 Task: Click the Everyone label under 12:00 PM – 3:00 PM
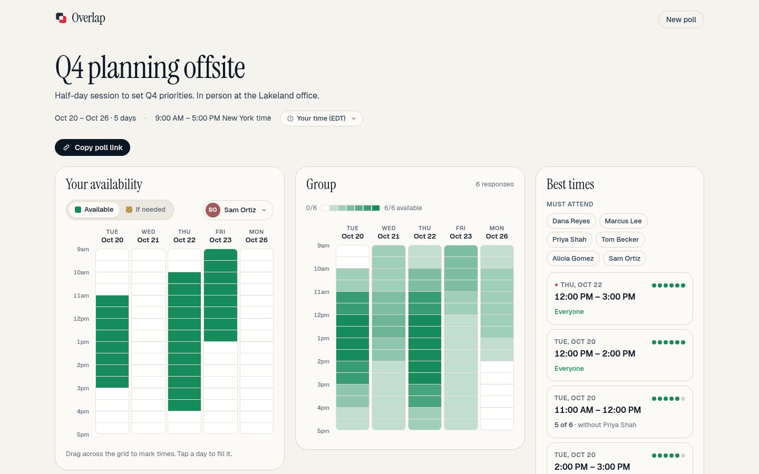click(569, 312)
